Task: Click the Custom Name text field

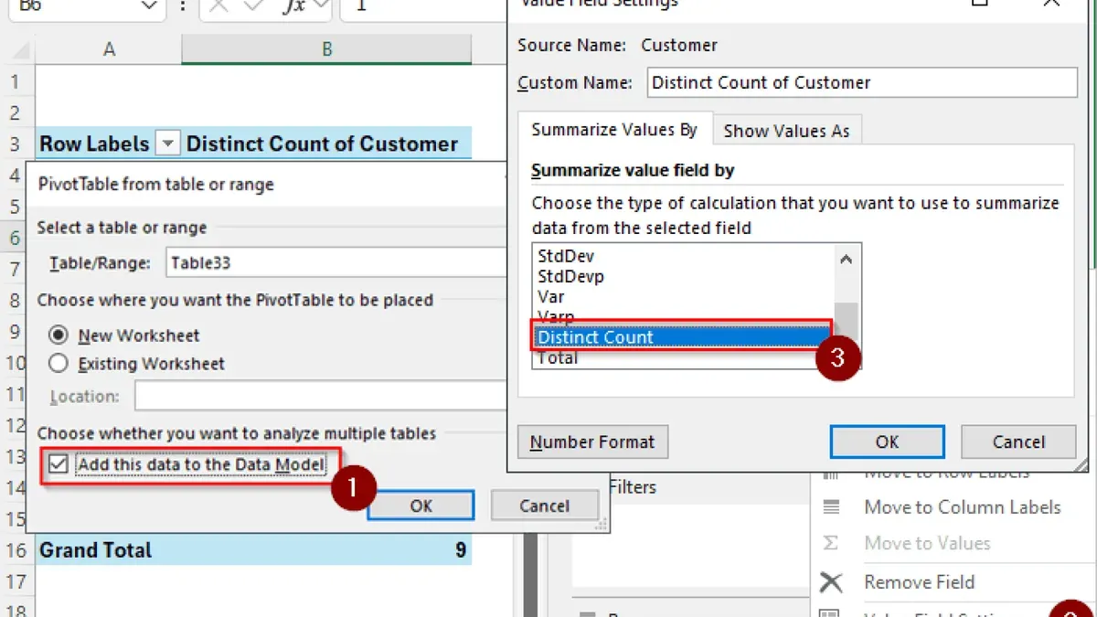Action: [x=862, y=82]
